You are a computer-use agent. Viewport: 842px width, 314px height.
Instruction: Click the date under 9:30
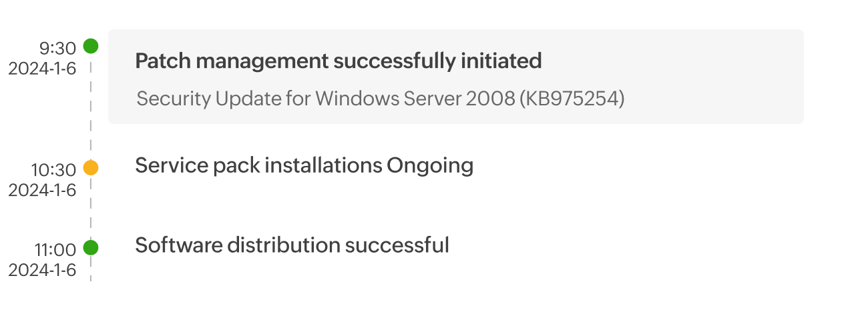coord(42,69)
